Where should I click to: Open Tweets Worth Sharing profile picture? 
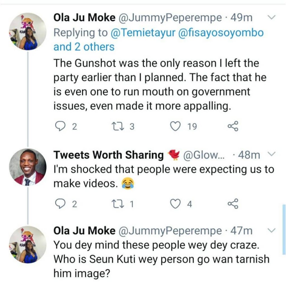coord(27,167)
